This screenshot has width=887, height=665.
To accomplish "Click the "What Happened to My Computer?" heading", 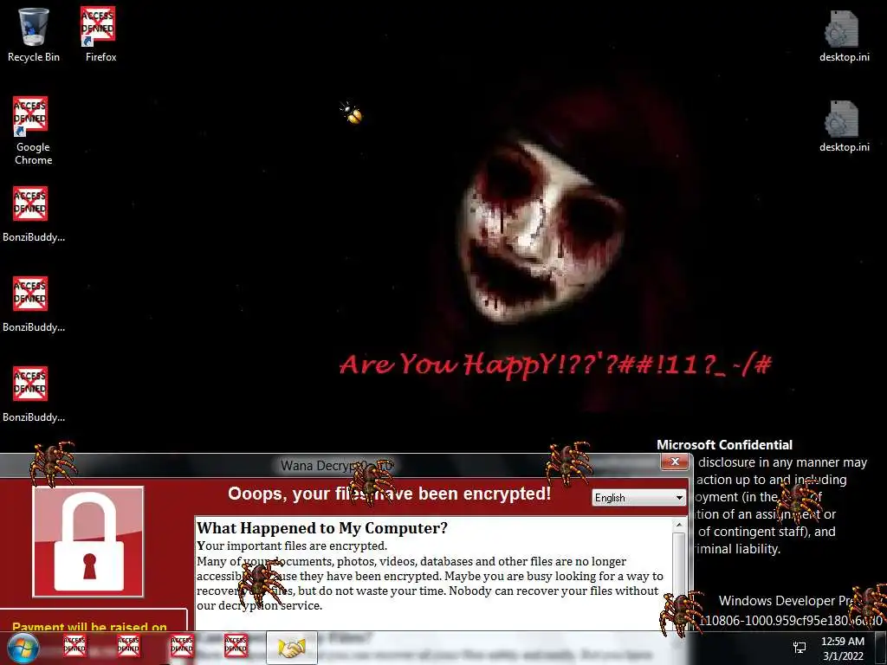I will (x=322, y=528).
